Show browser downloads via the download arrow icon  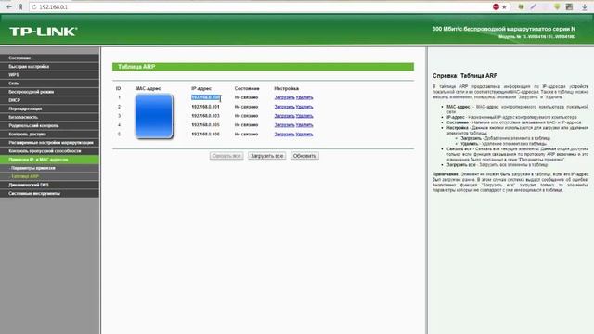[585, 6]
